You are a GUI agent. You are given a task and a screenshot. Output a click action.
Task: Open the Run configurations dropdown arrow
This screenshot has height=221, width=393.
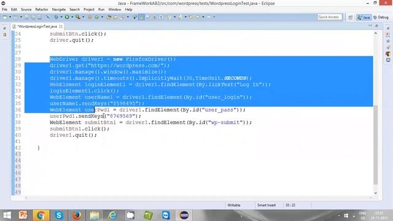[72, 17]
